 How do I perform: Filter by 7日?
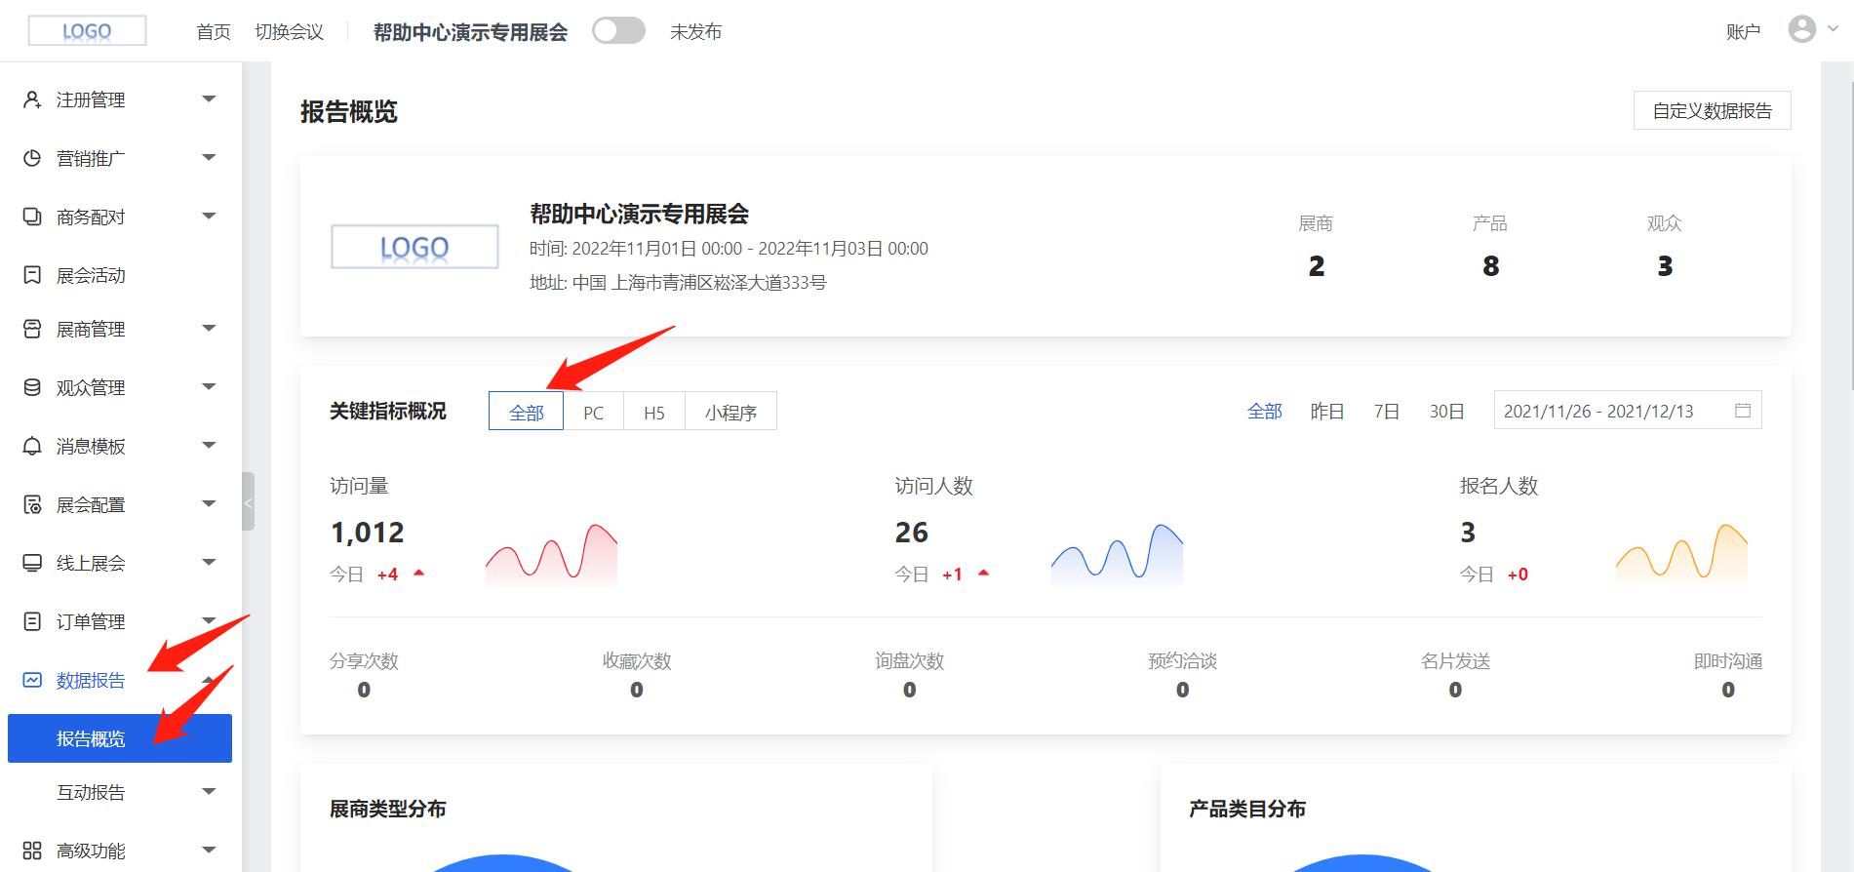pyautogui.click(x=1386, y=412)
